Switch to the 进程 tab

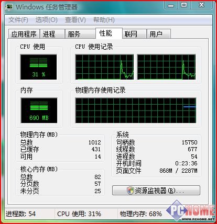[x=52, y=34]
